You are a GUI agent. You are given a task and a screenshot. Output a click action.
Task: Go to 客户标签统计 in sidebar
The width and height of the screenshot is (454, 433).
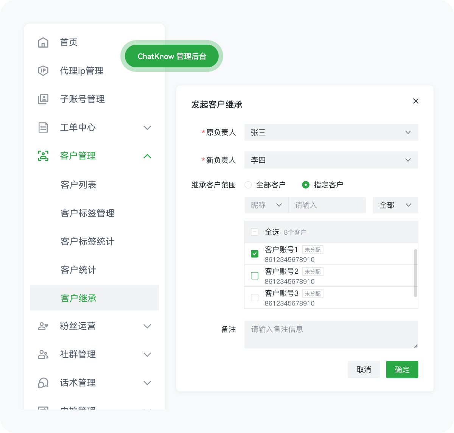[x=87, y=241]
